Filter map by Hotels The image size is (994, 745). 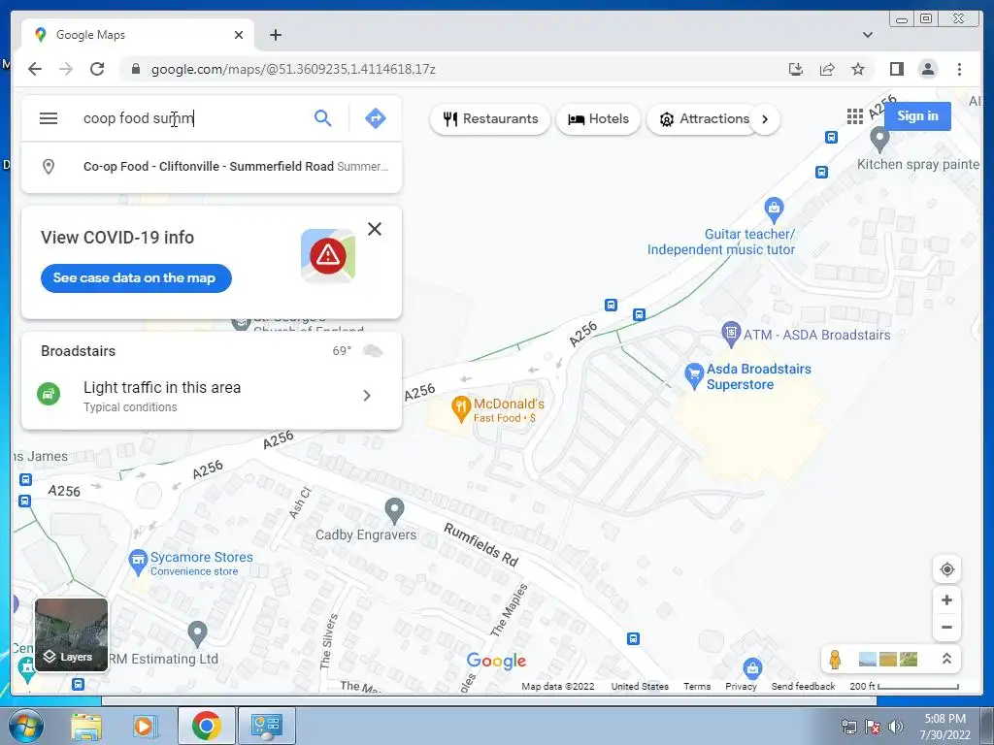coord(598,119)
